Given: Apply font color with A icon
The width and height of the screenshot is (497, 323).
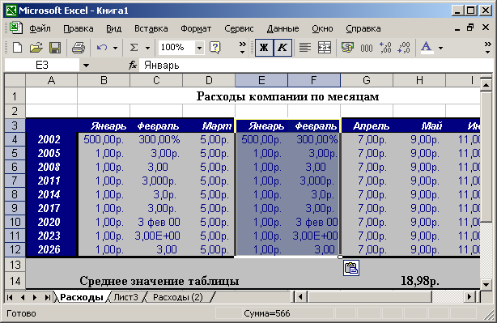Looking at the screenshot, I should [x=427, y=48].
